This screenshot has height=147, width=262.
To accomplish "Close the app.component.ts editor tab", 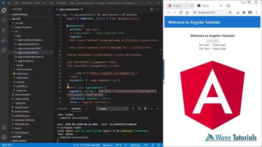I will (82, 9).
